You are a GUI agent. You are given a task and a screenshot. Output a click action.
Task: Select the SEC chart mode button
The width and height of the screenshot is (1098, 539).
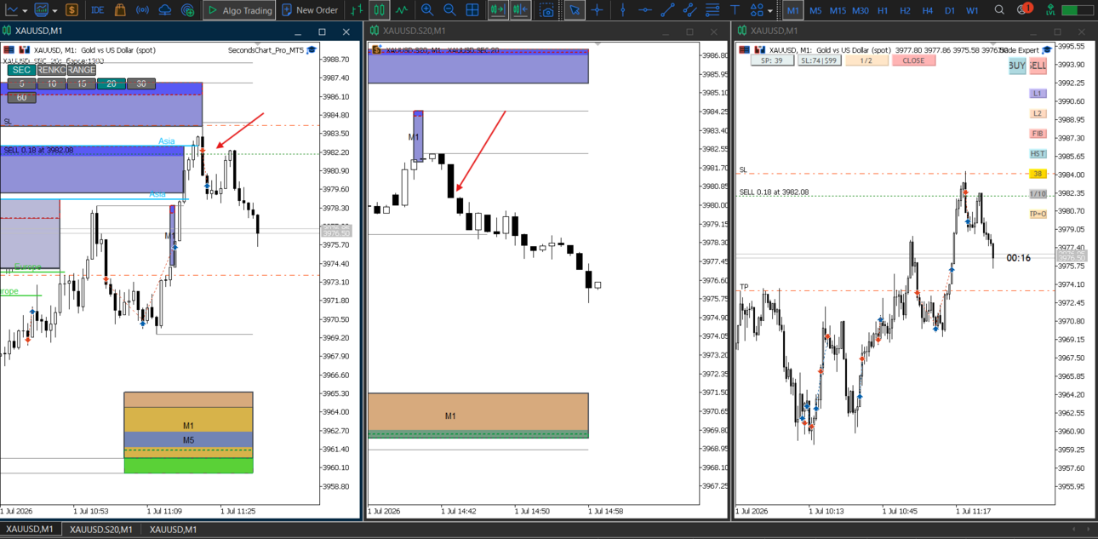21,70
